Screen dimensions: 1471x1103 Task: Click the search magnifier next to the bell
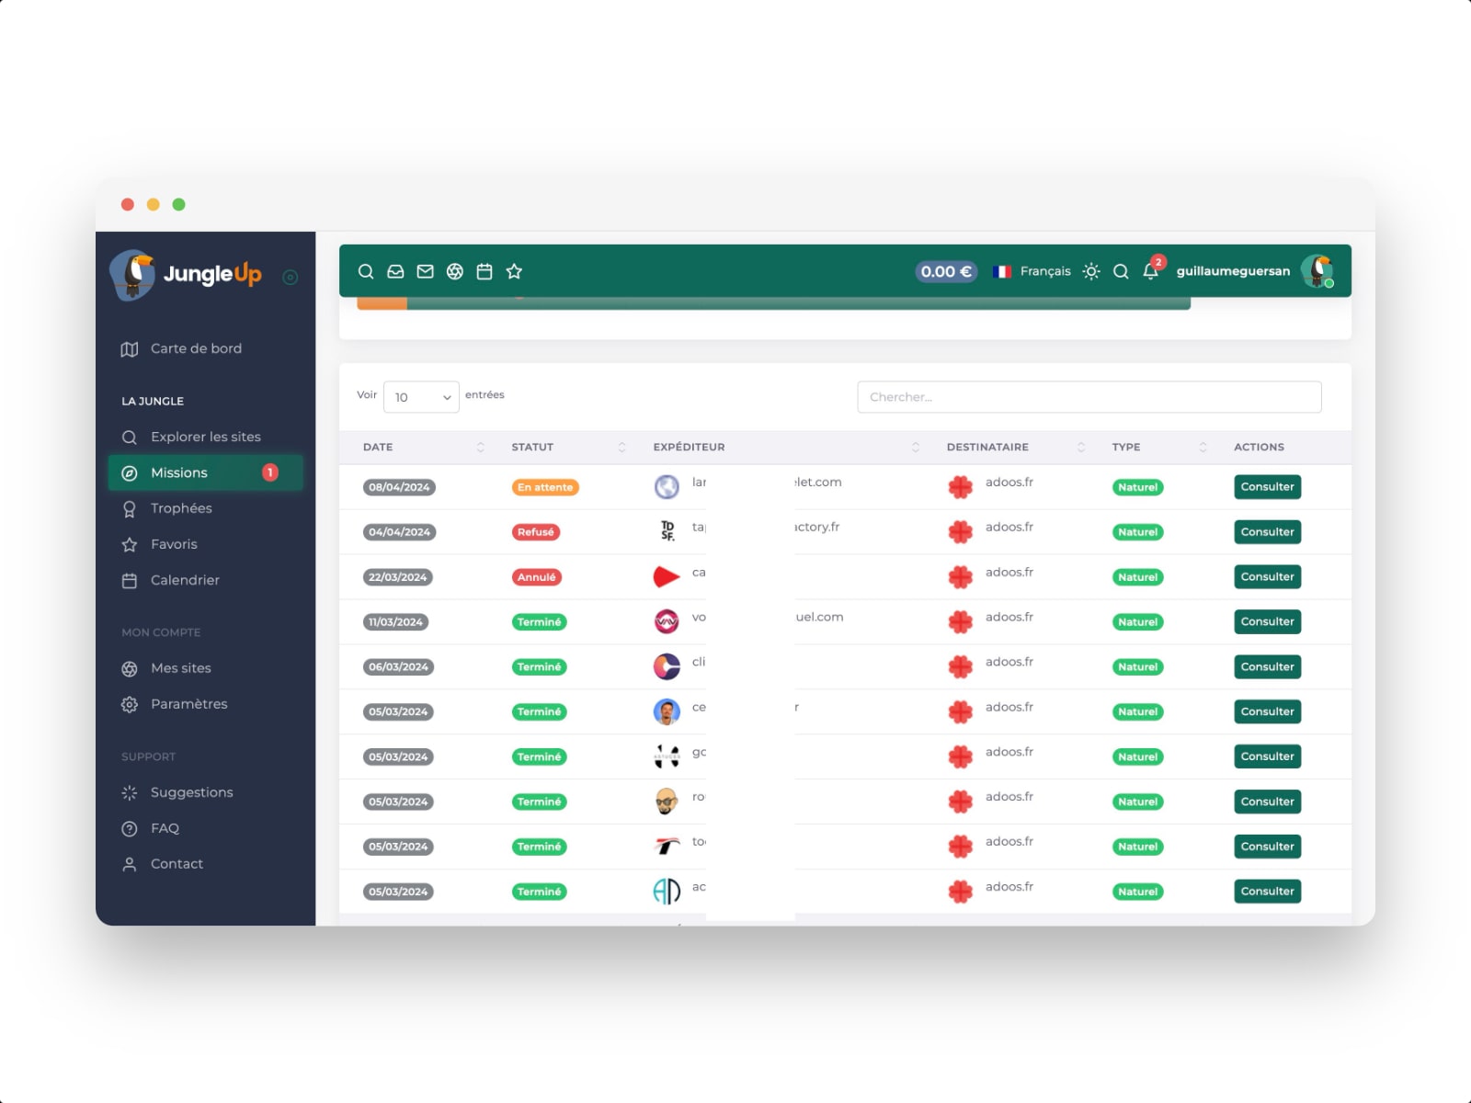coord(1121,271)
